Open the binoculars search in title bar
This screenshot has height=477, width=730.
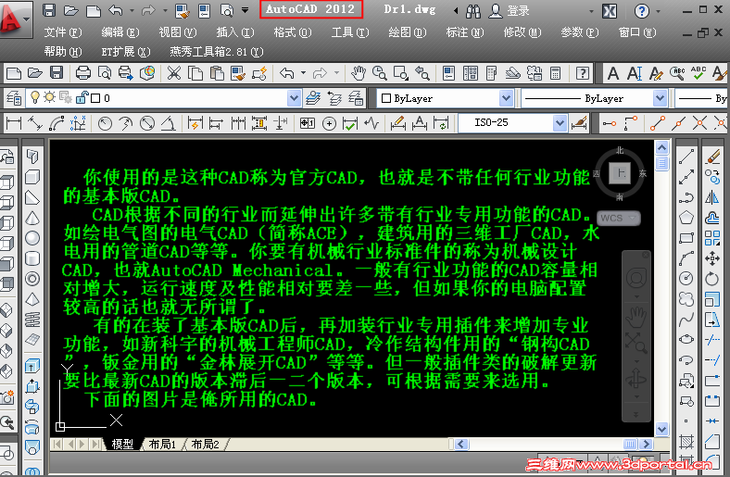[473, 11]
